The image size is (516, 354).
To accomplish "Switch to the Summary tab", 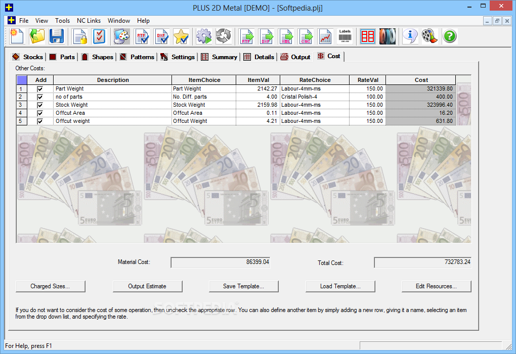I will [219, 57].
